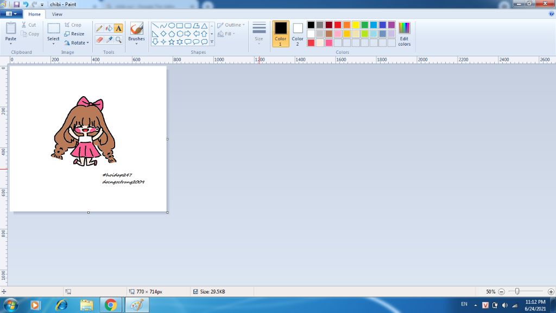
Task: Pick the custom hot pink swatch
Action: tap(328, 42)
